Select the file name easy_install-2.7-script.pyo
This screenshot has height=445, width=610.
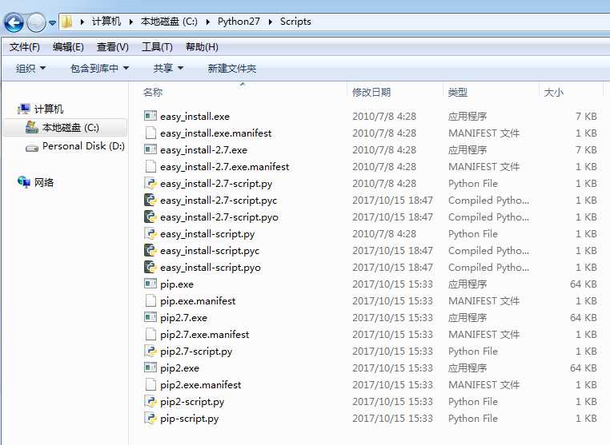point(219,217)
